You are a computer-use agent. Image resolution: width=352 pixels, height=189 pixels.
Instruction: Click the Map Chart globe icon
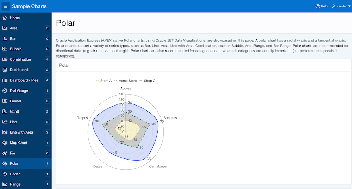[x=5, y=143]
